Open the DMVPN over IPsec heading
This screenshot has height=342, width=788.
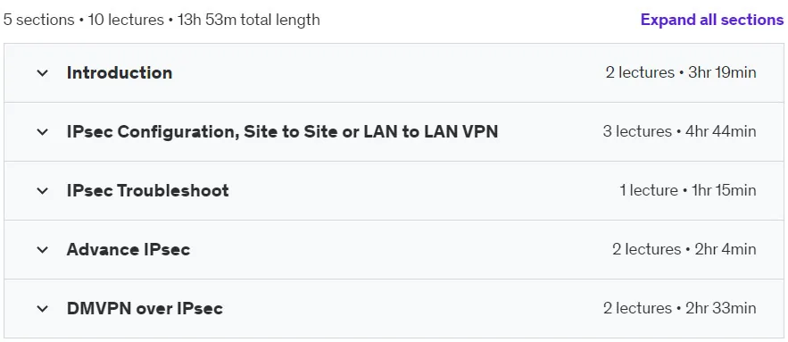[145, 308]
